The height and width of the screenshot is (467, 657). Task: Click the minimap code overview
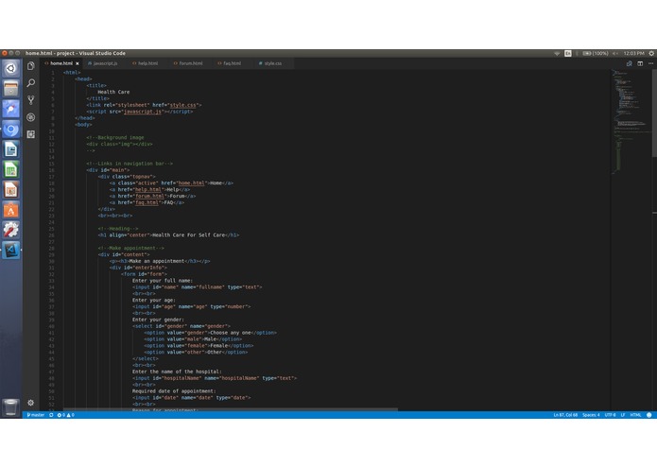click(x=631, y=121)
